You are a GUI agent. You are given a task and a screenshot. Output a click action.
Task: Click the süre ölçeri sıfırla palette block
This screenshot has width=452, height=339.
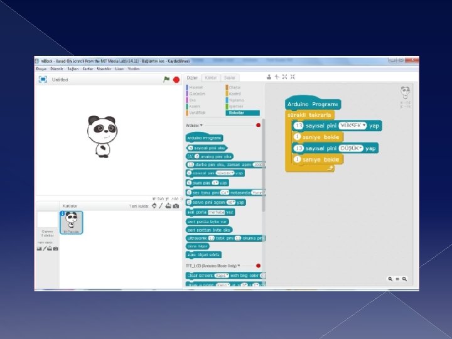pos(204,255)
